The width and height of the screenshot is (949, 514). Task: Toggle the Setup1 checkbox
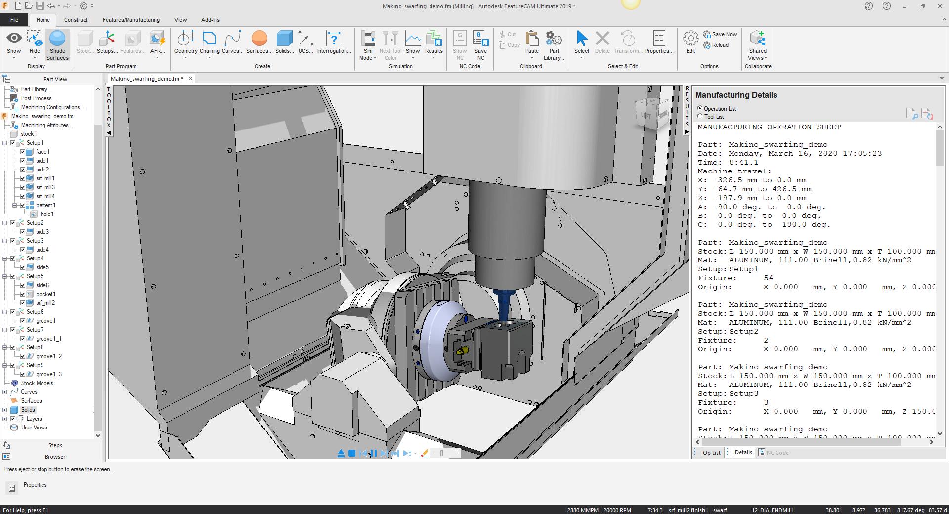pos(13,143)
